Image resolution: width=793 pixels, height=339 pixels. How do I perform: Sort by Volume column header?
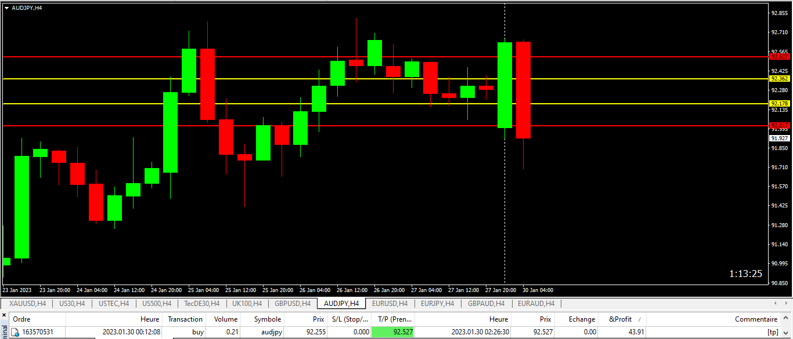224,319
